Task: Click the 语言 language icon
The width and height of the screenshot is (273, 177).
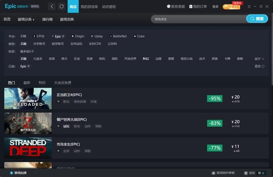Action: [x=246, y=173]
